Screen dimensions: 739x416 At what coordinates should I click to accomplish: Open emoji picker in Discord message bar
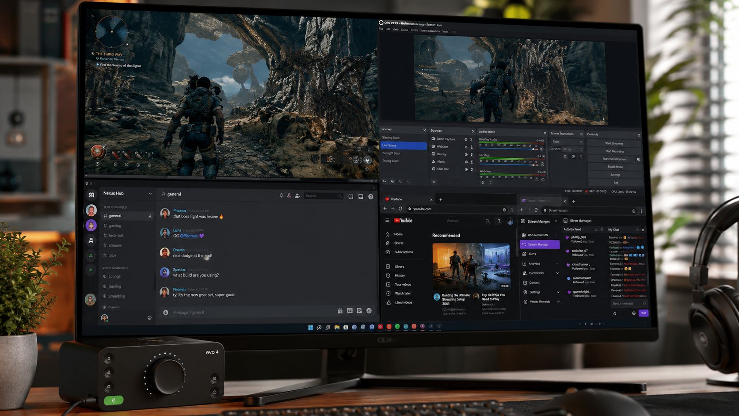click(369, 311)
